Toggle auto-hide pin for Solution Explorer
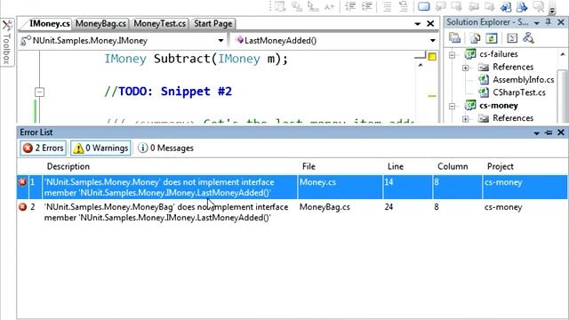569x320 pixels. tap(549, 22)
